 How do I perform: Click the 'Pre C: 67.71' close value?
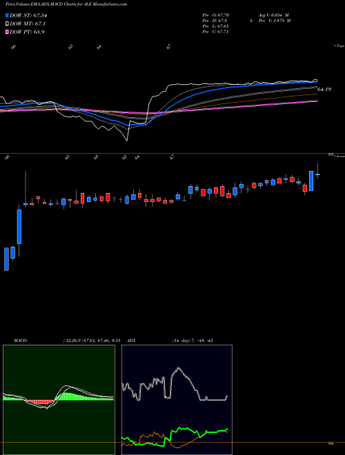(x=216, y=32)
